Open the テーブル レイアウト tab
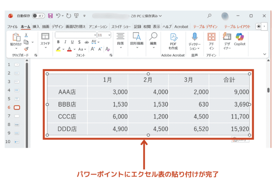Viewport: 276px width, 188px height. click(x=237, y=26)
